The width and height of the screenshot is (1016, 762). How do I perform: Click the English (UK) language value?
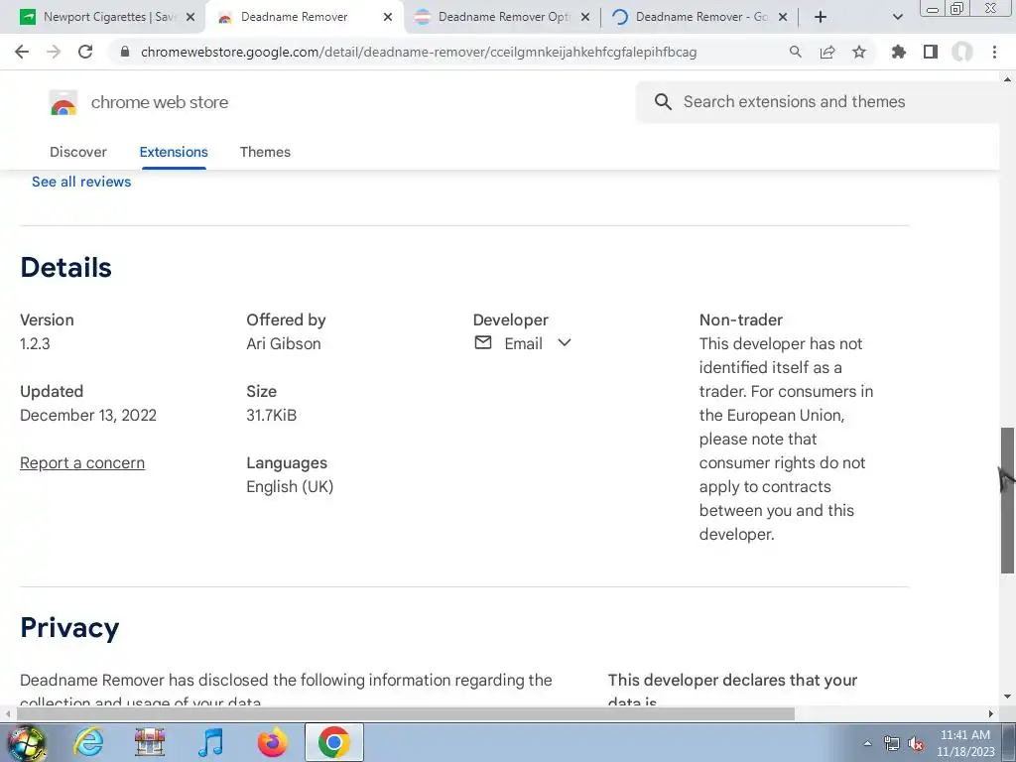(290, 486)
